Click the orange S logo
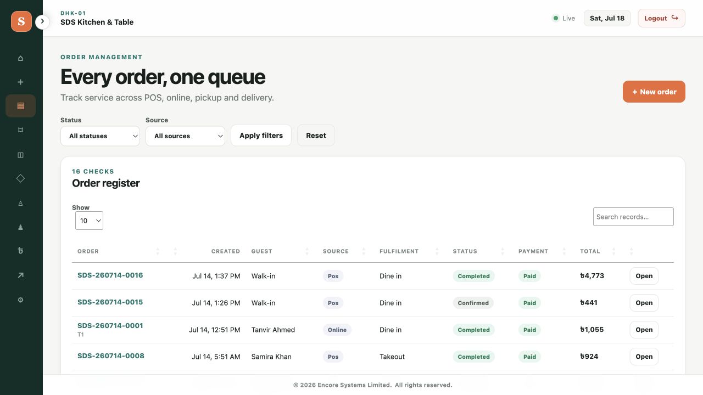Image resolution: width=703 pixels, height=395 pixels. pos(21,21)
